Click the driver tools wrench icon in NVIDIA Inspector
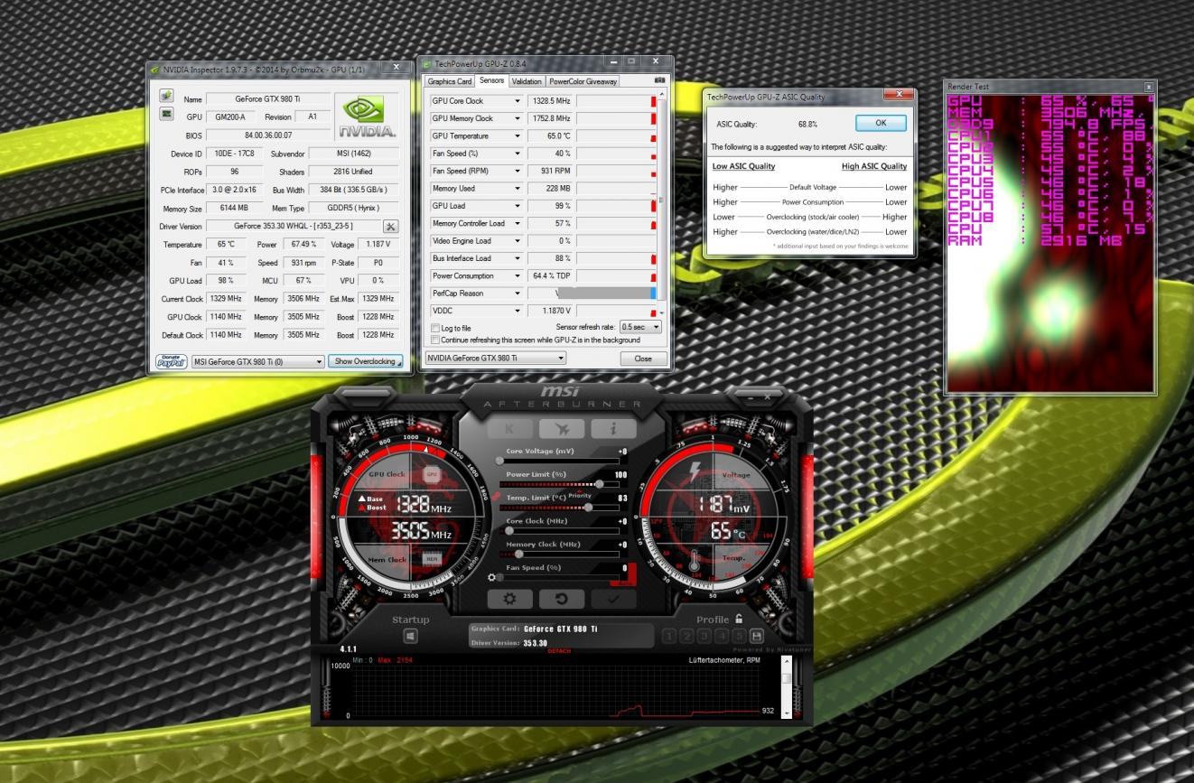Image resolution: width=1194 pixels, height=783 pixels. (391, 226)
